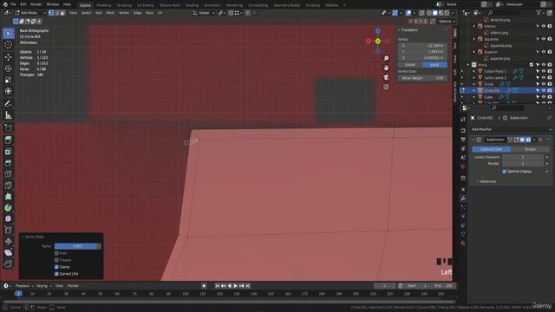
Task: Click the viewport pan hand icon
Action: click(x=386, y=68)
